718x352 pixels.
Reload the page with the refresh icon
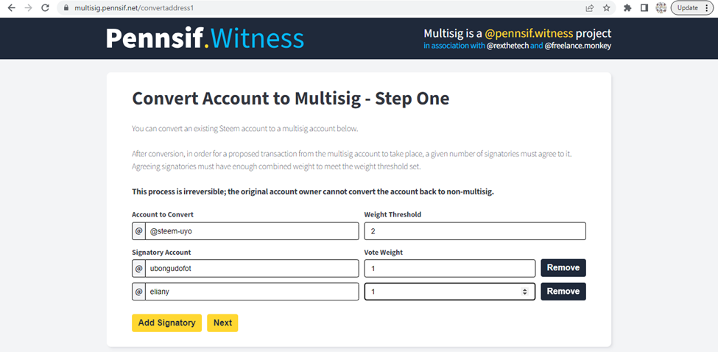point(45,8)
